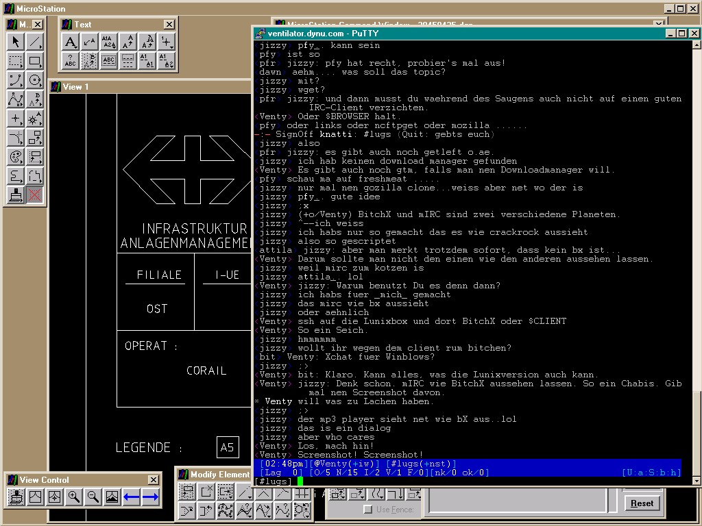
Task: Choose the Place Point Curve tool
Action: pos(16,99)
